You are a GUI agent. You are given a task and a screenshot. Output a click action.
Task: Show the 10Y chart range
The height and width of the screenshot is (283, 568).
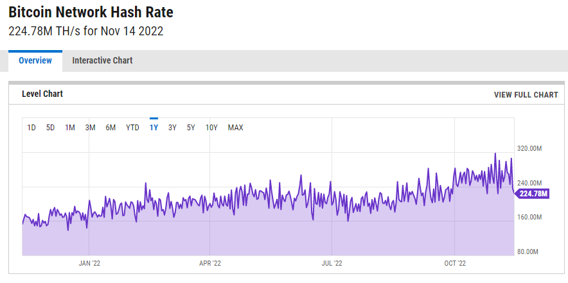point(211,128)
